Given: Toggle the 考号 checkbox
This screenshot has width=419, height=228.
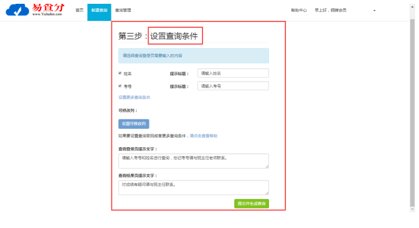Looking at the screenshot, I should [x=120, y=86].
